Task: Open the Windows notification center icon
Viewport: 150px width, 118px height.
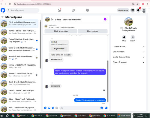Action: [x=146, y=116]
